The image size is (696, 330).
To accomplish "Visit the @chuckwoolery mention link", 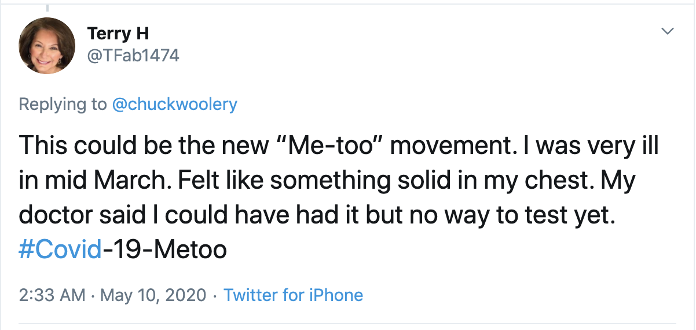I will coord(174,104).
